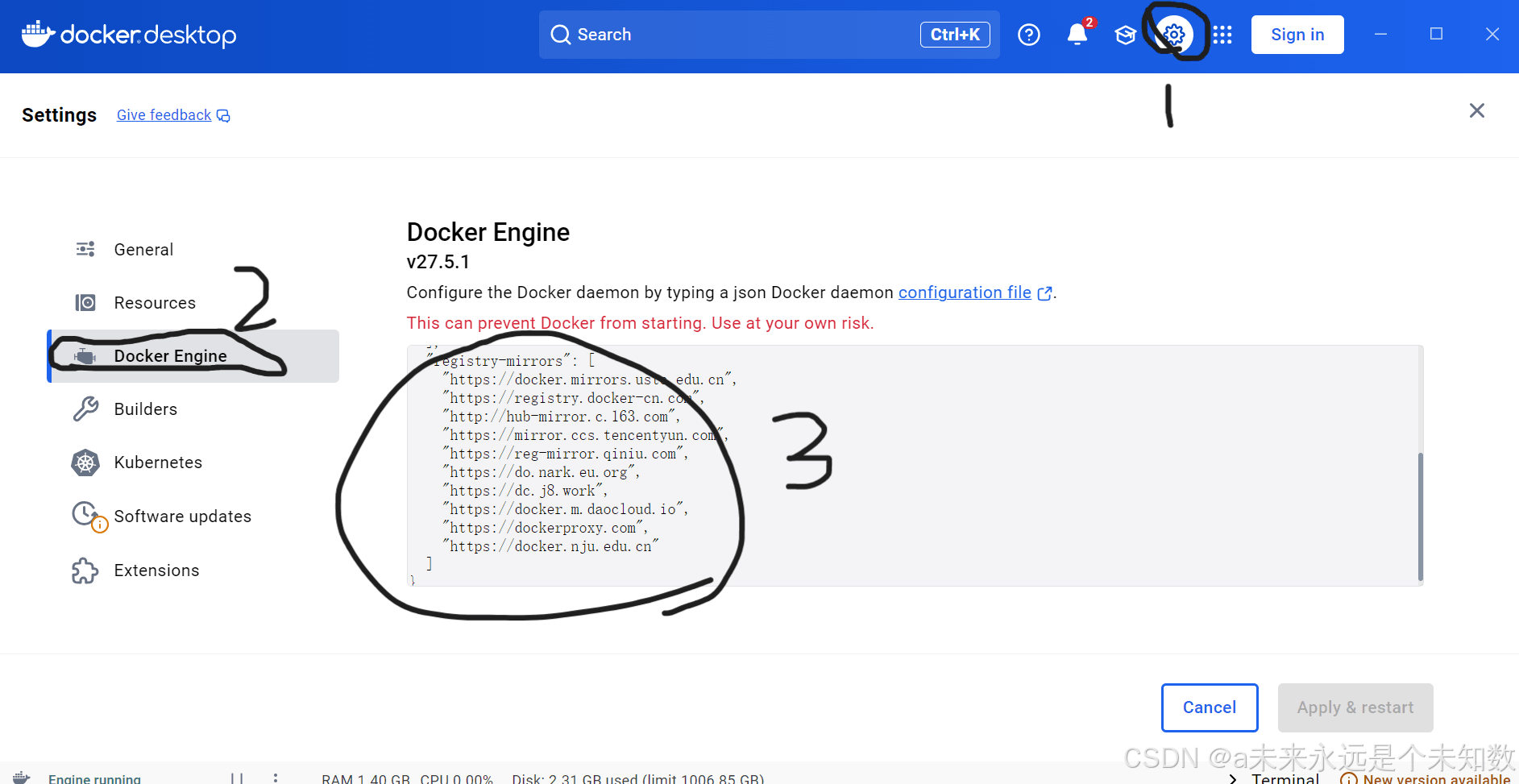Open notifications bell with 2 alerts
Viewport: 1519px width, 784px height.
pyautogui.click(x=1077, y=35)
